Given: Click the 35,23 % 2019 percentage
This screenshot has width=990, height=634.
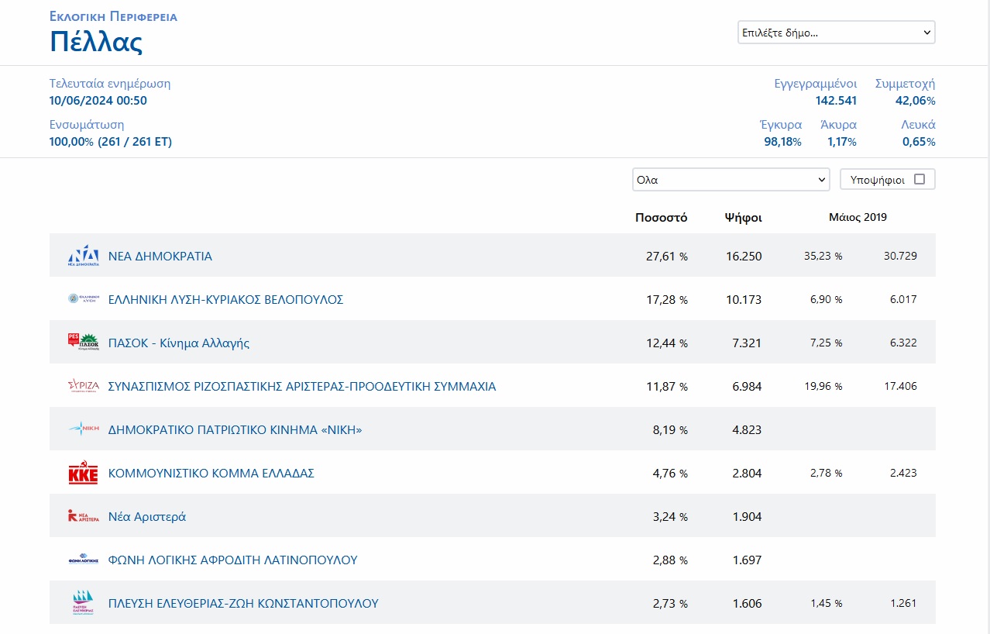Looking at the screenshot, I should point(823,256).
